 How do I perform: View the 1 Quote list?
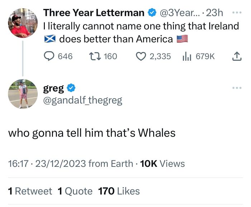(x=75, y=191)
